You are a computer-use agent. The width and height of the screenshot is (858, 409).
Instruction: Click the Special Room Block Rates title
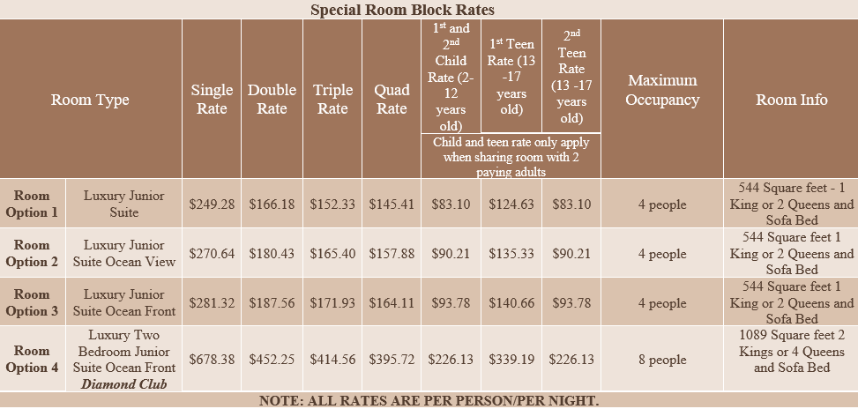coord(402,10)
